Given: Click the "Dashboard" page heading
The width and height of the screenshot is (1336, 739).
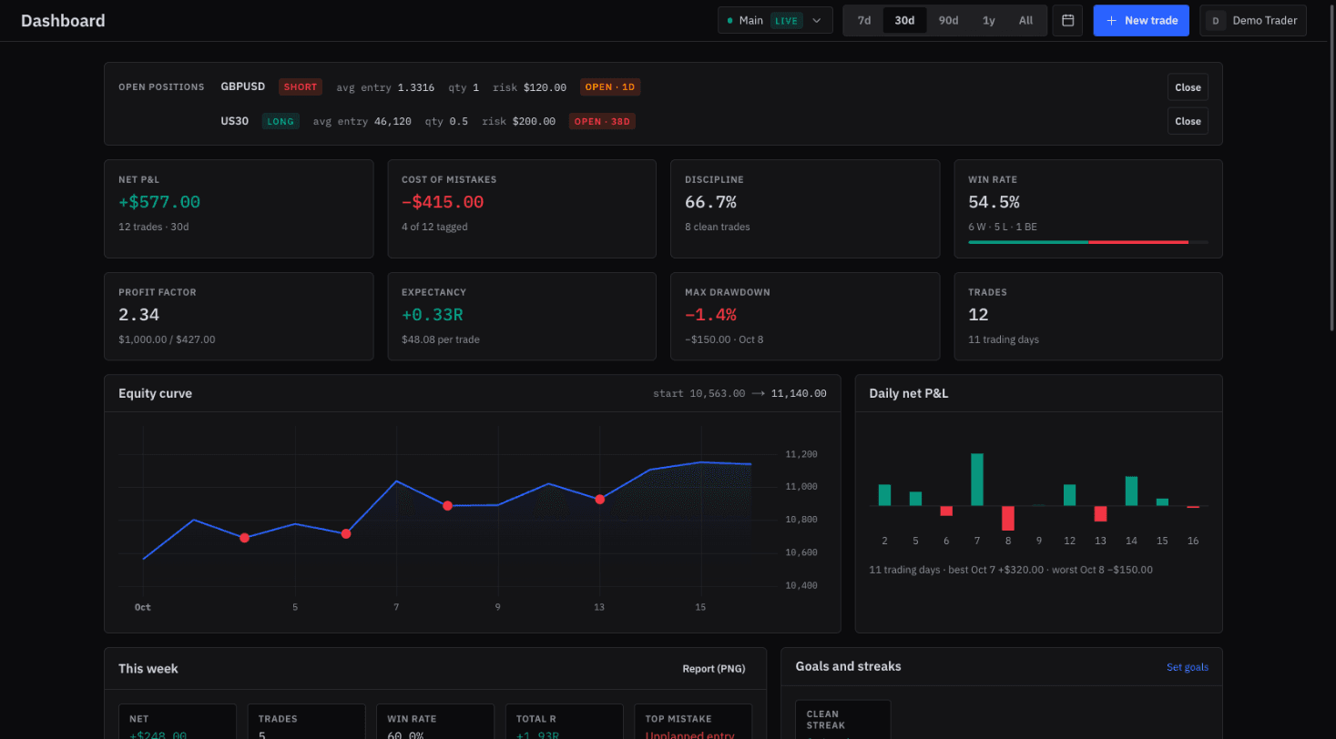Looking at the screenshot, I should (x=63, y=20).
